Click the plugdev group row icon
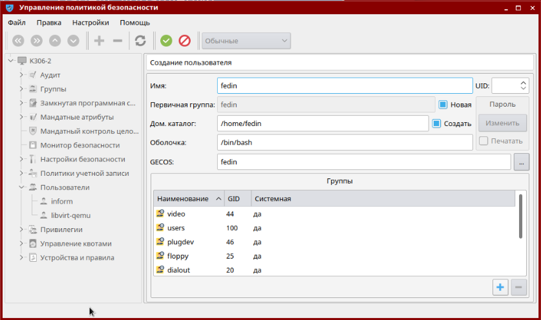The image size is (541, 320). pos(160,242)
